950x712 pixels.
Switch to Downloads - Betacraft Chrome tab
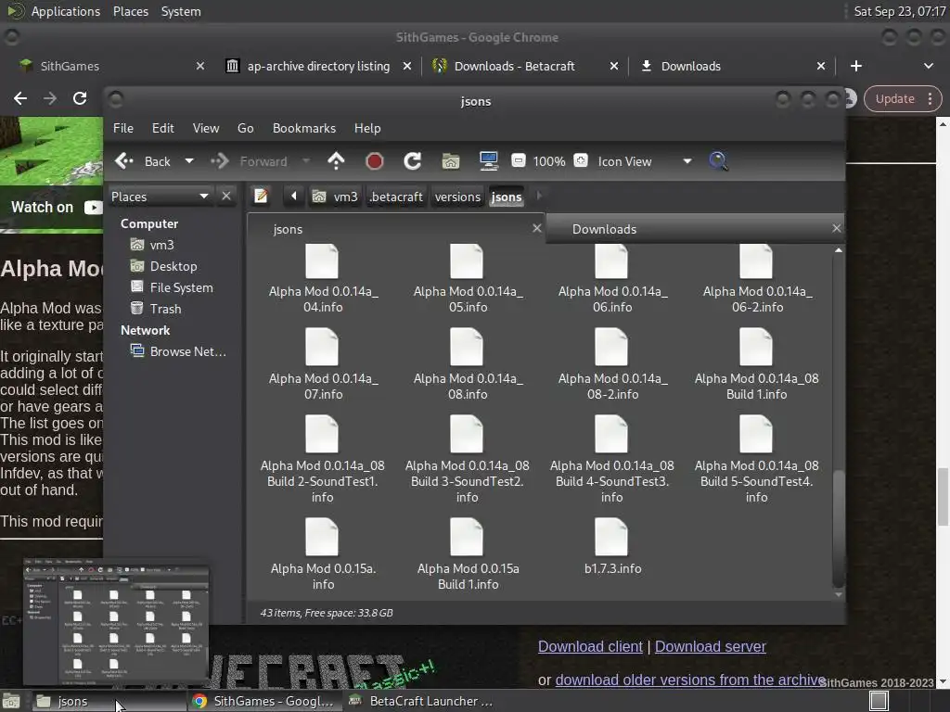(514, 66)
